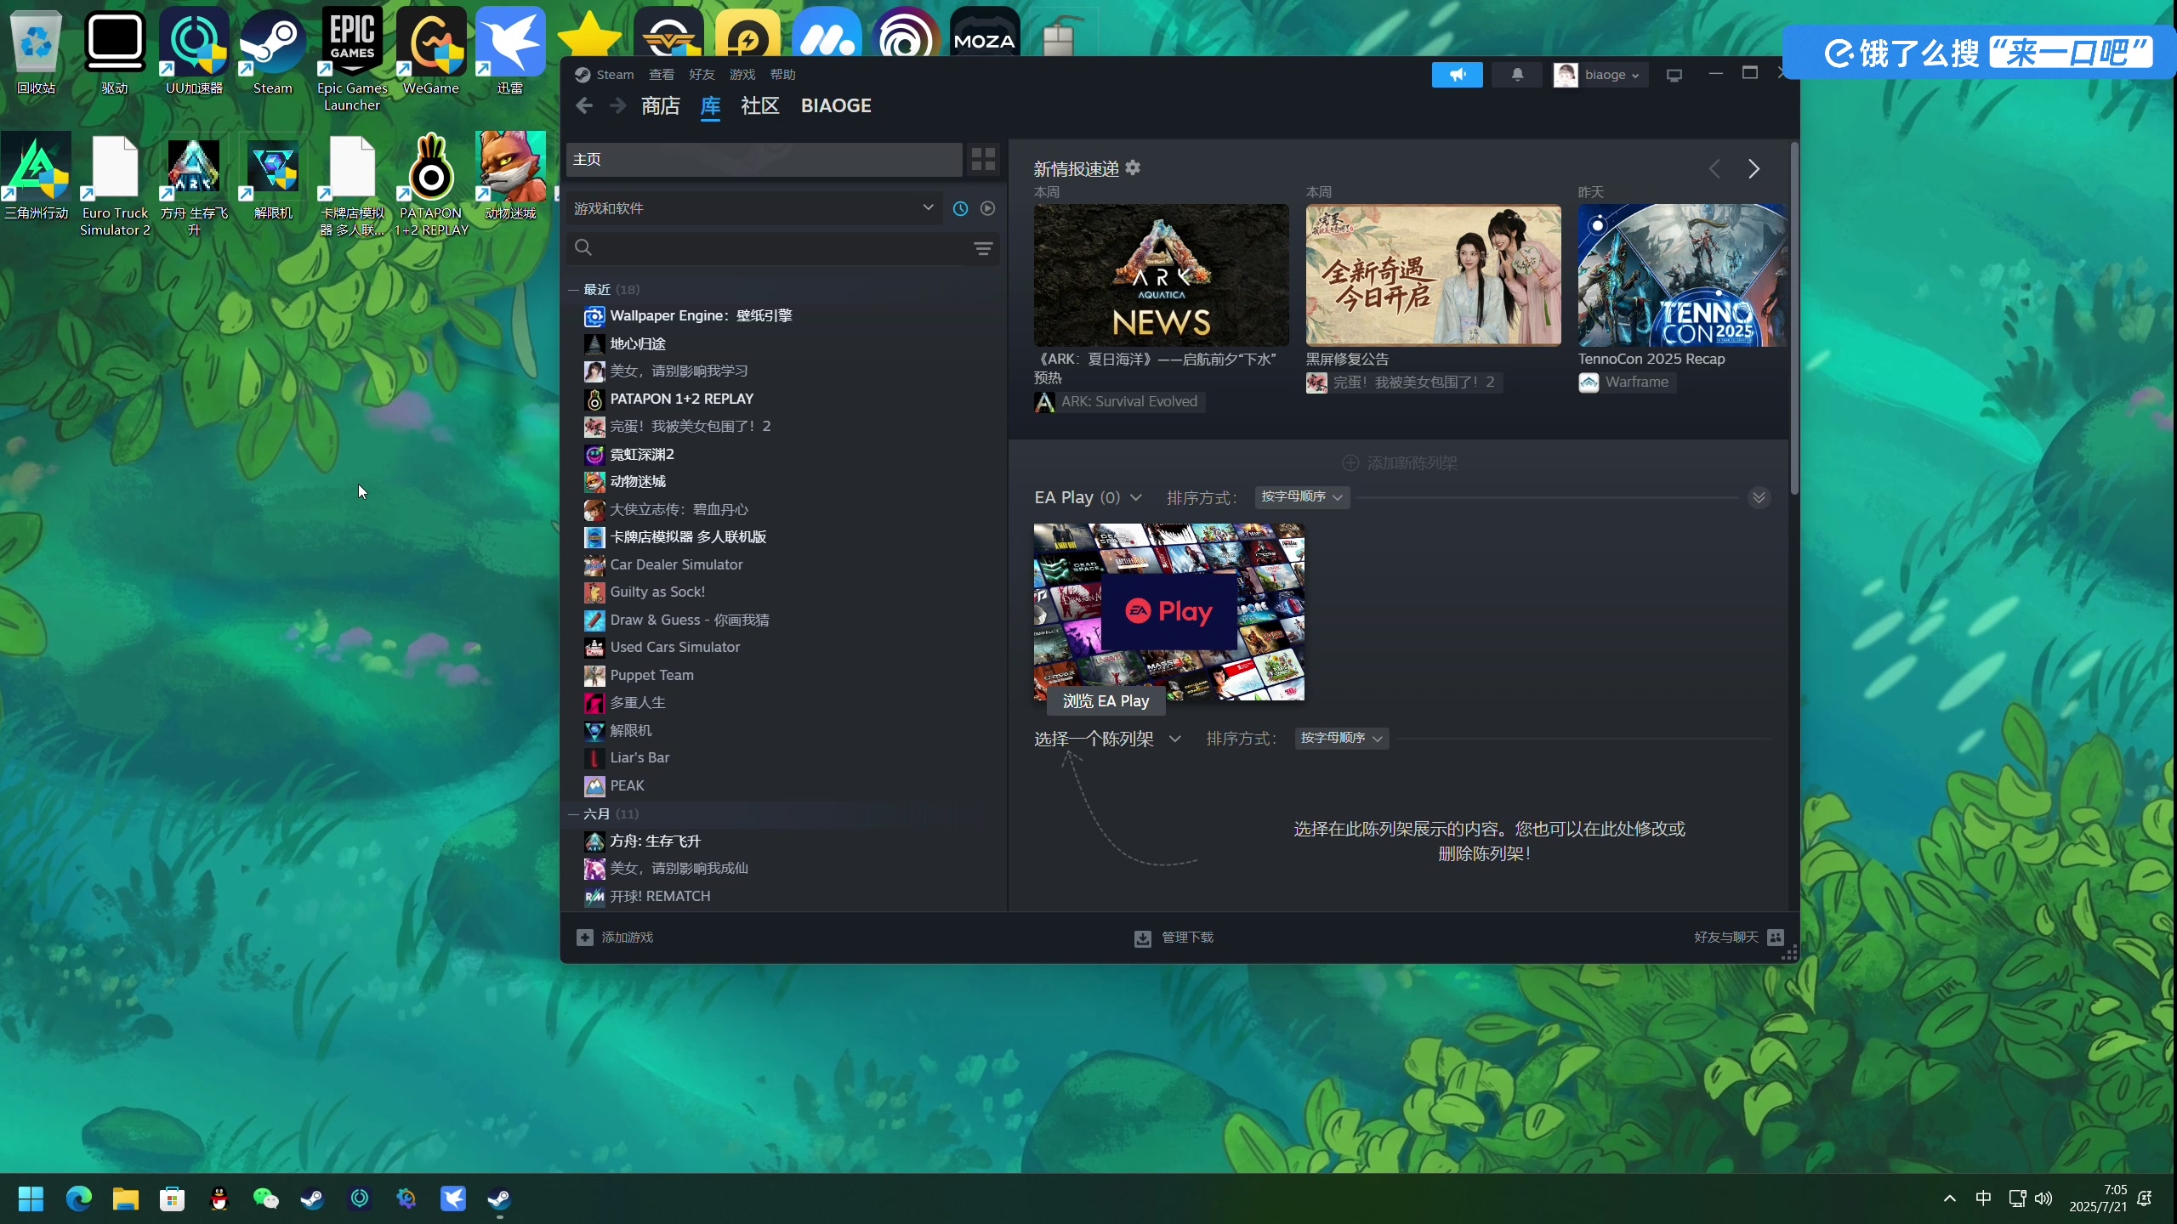Open the 三角洲行动 desktop shortcut
The height and width of the screenshot is (1224, 2177).
(x=36, y=176)
